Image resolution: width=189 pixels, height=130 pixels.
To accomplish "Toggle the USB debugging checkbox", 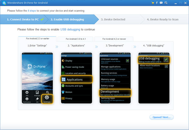I will [x=166, y=60].
